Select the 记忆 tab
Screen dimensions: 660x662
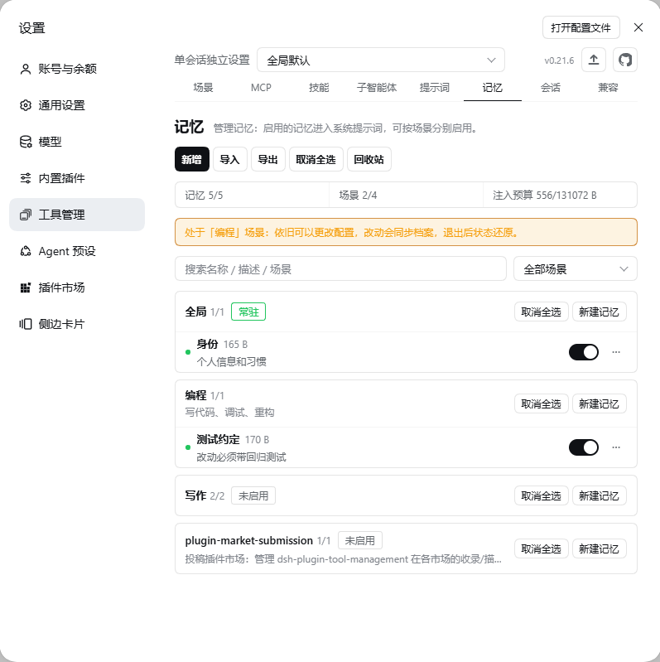click(493, 88)
